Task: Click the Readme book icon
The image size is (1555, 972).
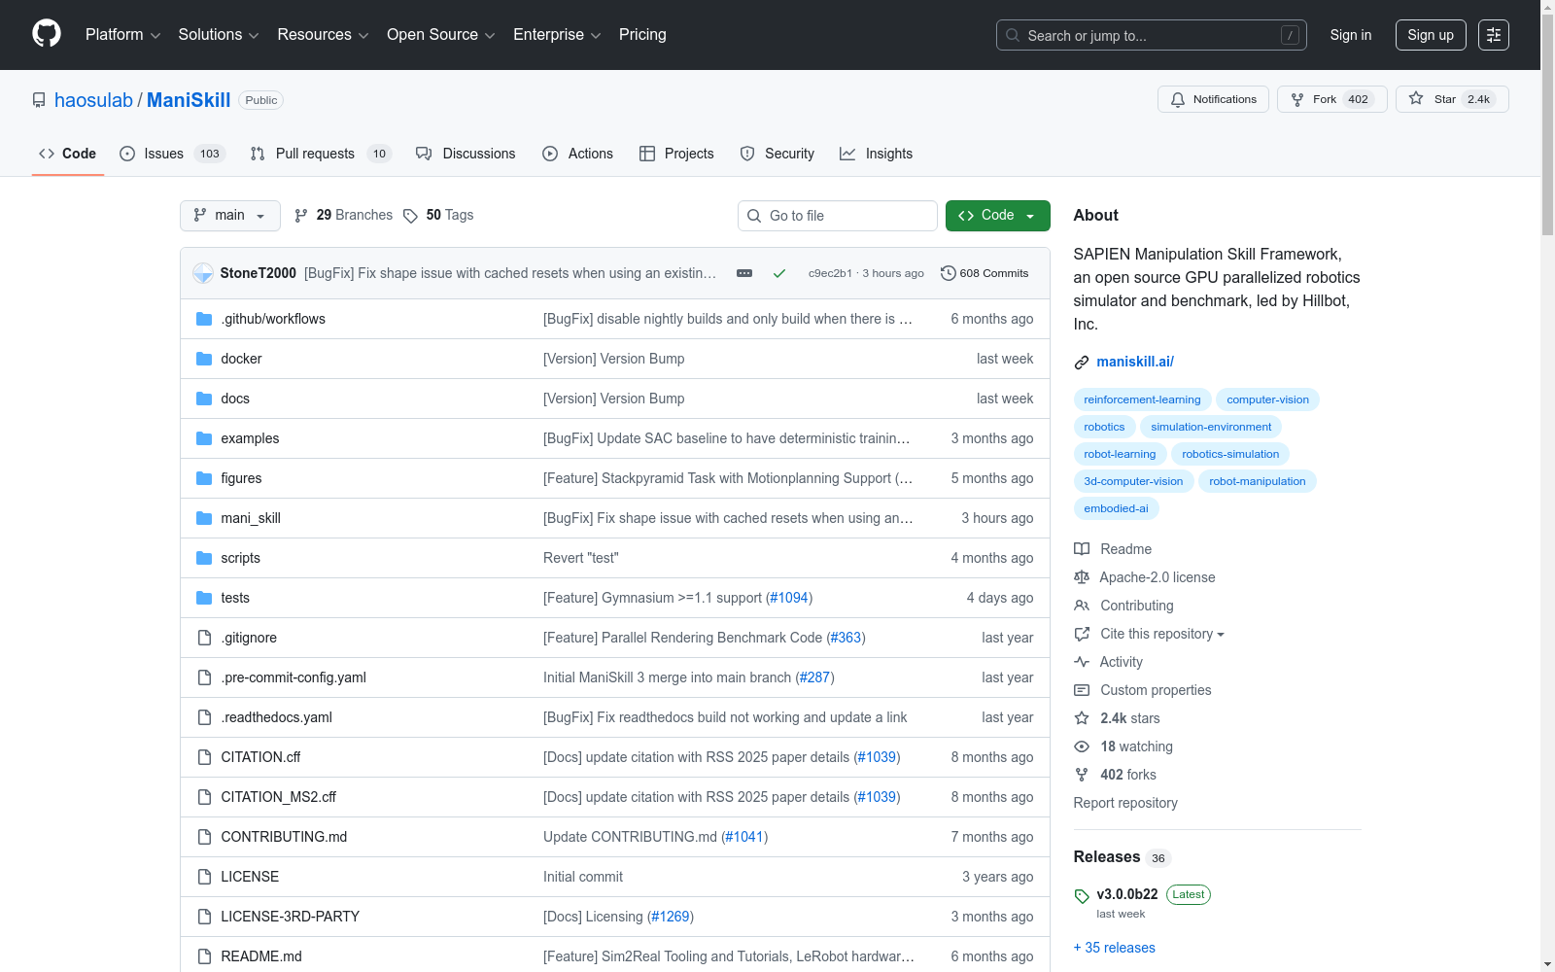Action: pyautogui.click(x=1082, y=549)
